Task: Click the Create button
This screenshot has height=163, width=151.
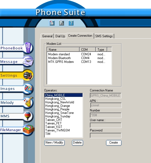Action: point(114,142)
